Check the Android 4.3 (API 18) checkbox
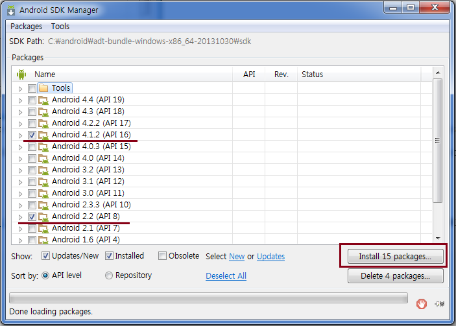 pos(32,111)
